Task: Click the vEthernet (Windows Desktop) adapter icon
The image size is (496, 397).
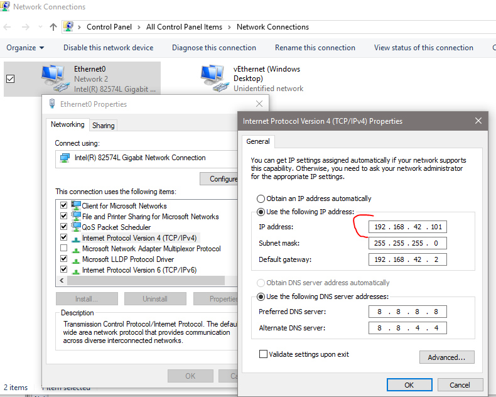Action: pyautogui.click(x=215, y=79)
